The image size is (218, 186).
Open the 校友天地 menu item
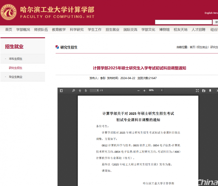click(x=181, y=29)
